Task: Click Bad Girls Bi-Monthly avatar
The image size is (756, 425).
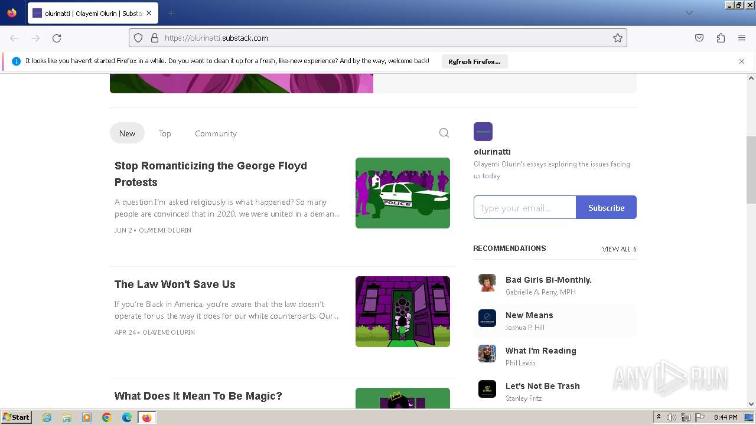Action: coord(487,283)
